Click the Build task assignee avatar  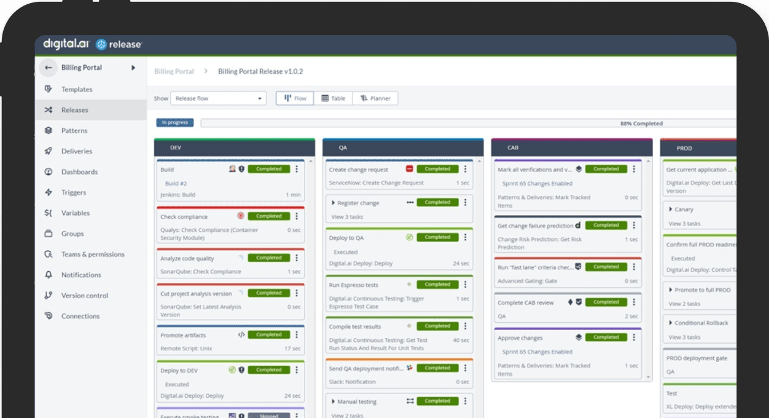(232, 169)
